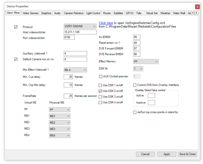Viewport: 203px width, 164px height.
Task: Toggle the Protocol checkbox
Action: [16, 27]
